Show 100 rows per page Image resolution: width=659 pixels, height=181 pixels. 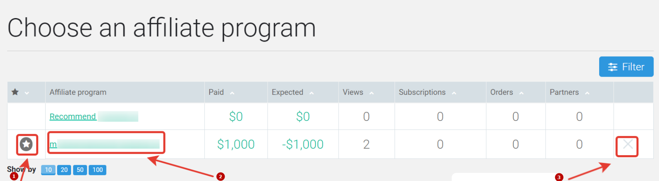(98, 170)
